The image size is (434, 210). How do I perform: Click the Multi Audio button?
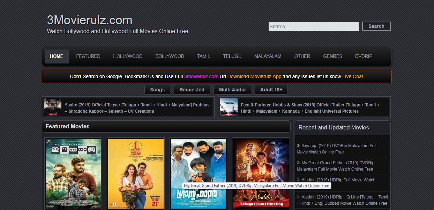(x=232, y=90)
